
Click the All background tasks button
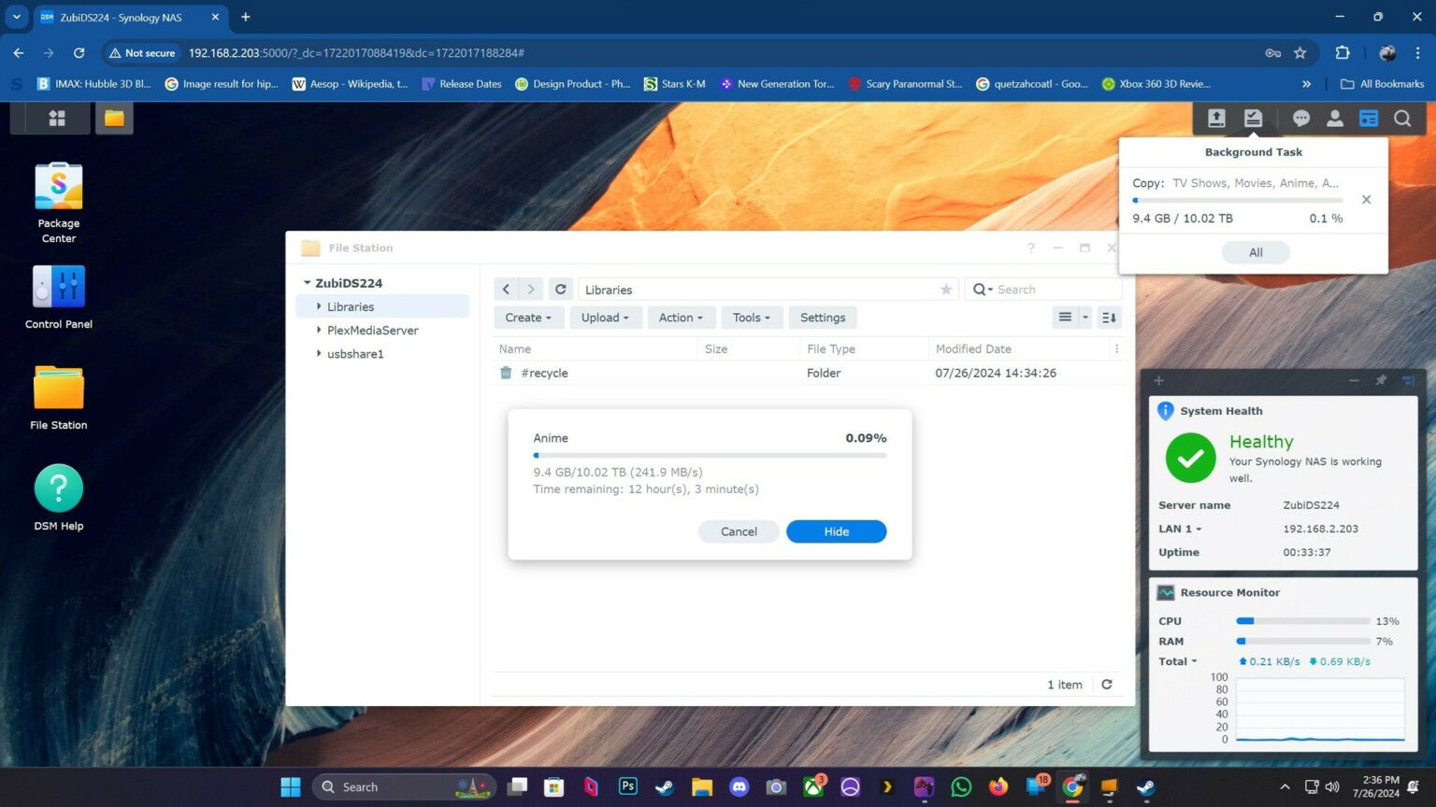point(1255,252)
